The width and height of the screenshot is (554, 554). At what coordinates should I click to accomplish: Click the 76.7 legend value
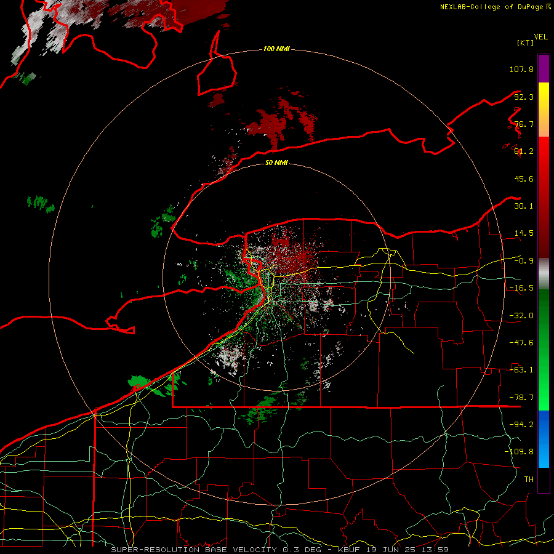[524, 124]
